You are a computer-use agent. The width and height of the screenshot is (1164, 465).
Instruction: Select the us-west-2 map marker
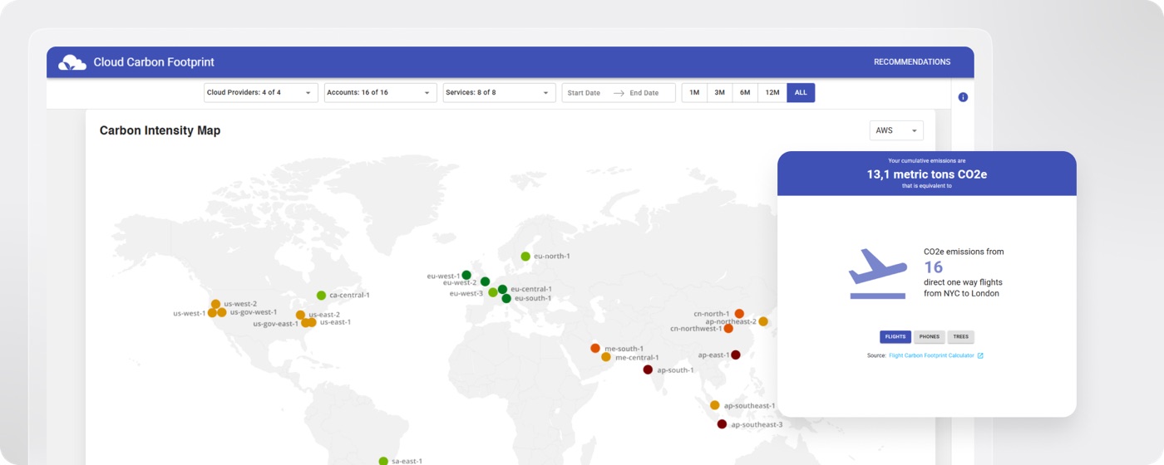point(215,304)
